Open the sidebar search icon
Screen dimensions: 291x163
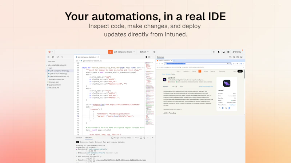[x=62, y=57]
